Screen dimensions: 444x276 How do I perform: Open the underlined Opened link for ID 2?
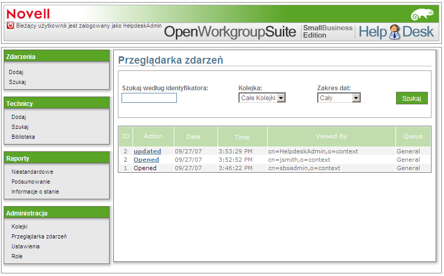[x=146, y=160]
